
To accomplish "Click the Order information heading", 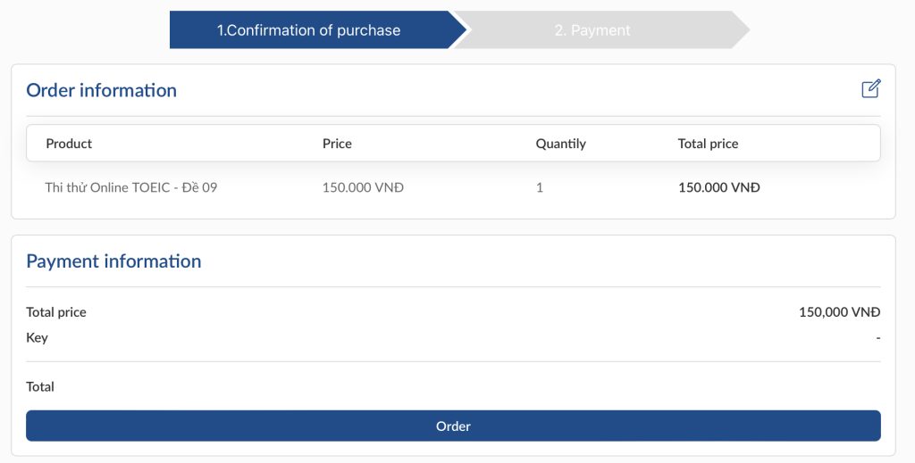I will coord(101,90).
